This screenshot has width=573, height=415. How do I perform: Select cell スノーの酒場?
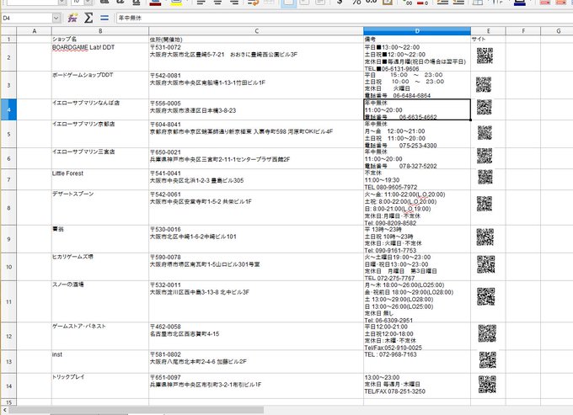click(x=100, y=302)
